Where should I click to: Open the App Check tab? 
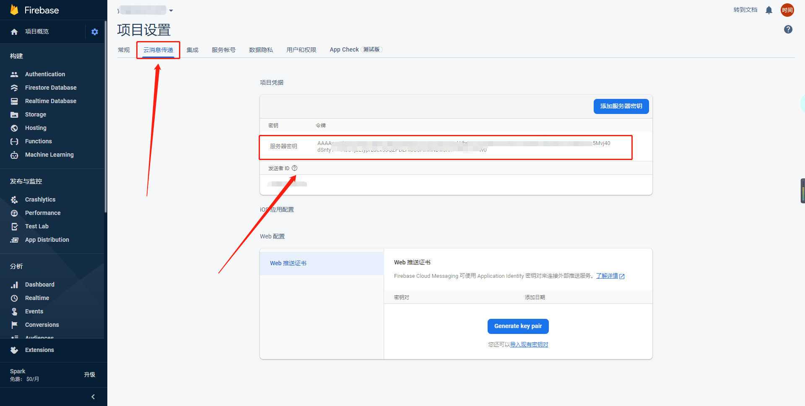344,49
